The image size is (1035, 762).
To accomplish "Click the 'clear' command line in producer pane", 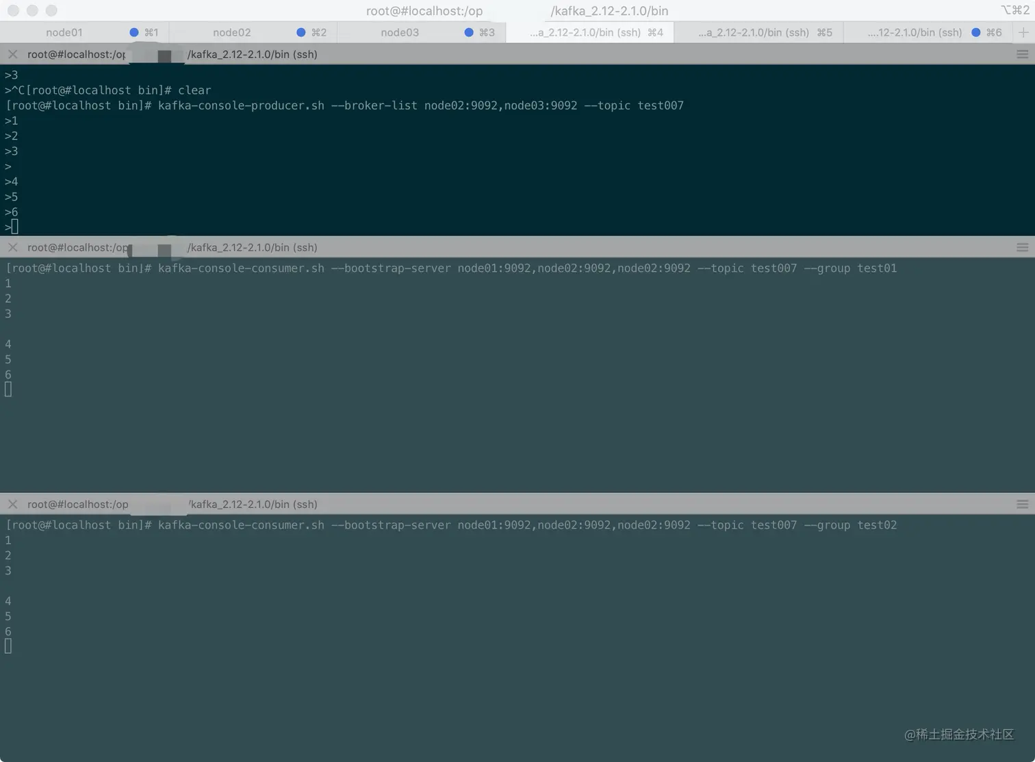I will (x=108, y=90).
